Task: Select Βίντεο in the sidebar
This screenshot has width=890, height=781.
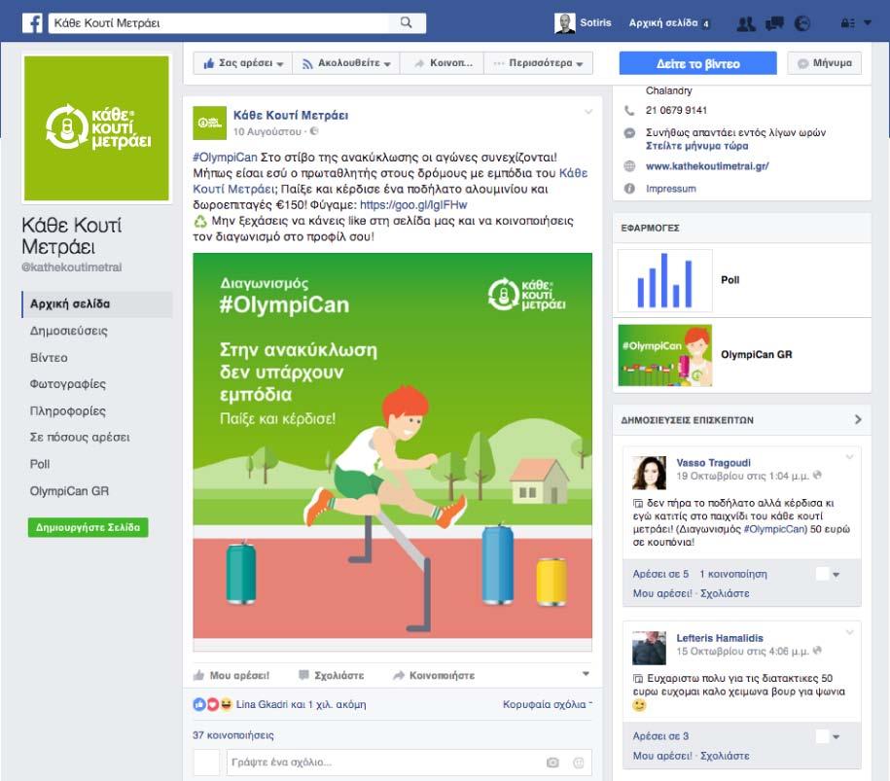Action: (49, 358)
